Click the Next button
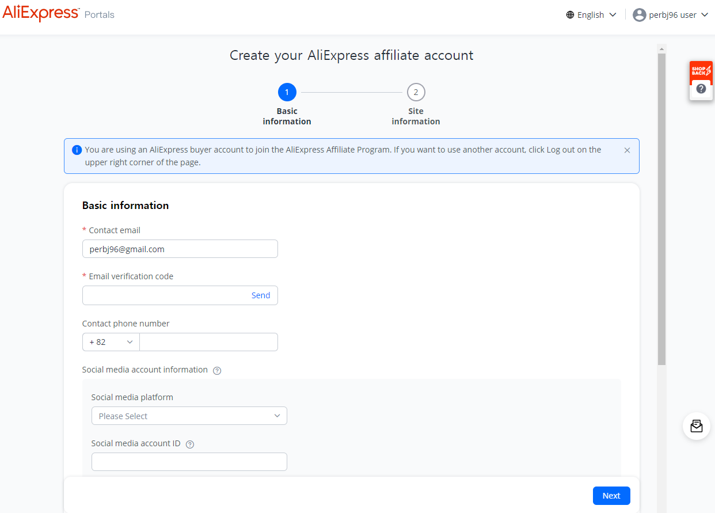The width and height of the screenshot is (715, 513). click(x=611, y=496)
